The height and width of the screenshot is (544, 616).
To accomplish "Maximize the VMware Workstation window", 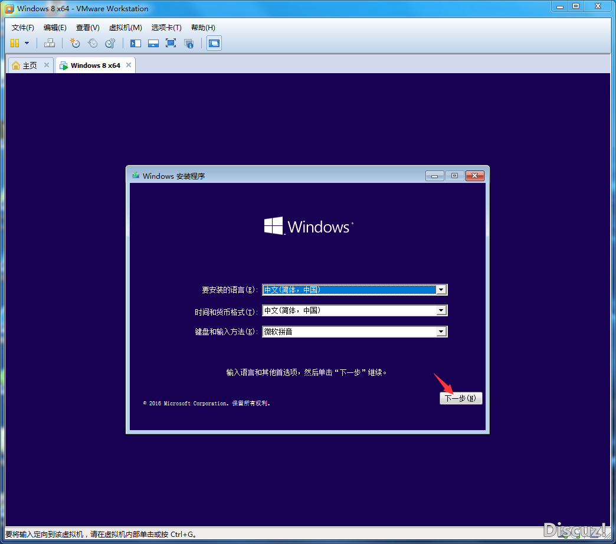I will pos(576,6).
